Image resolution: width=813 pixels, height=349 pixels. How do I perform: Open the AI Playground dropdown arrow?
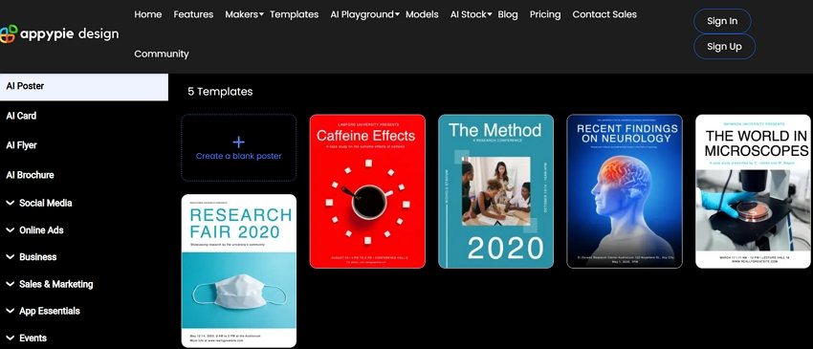[397, 14]
